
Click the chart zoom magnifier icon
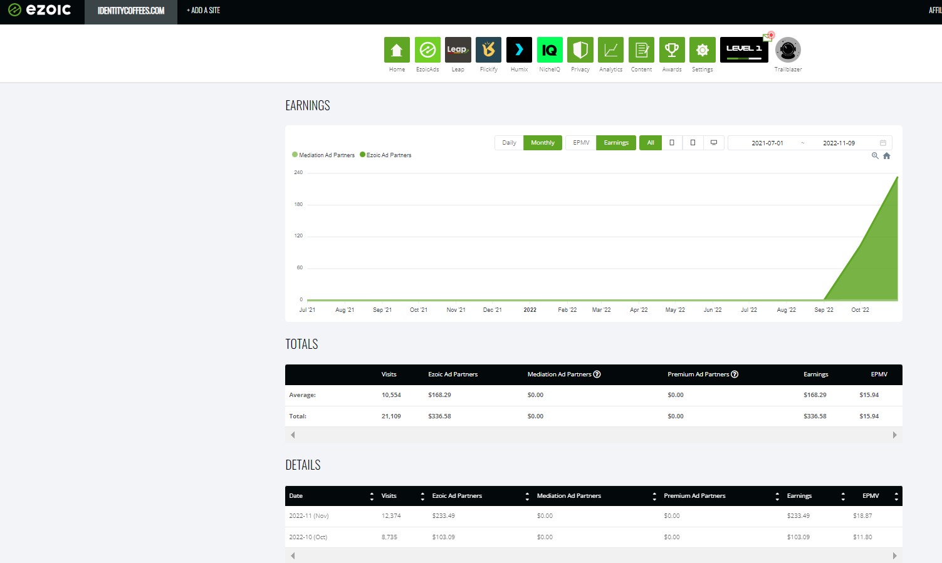875,156
